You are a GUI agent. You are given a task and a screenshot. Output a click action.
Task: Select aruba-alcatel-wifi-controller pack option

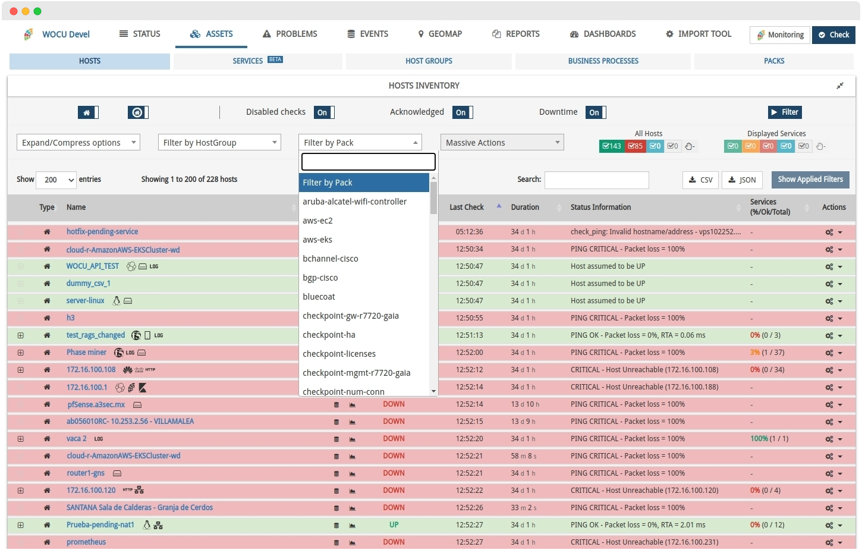[364, 202]
